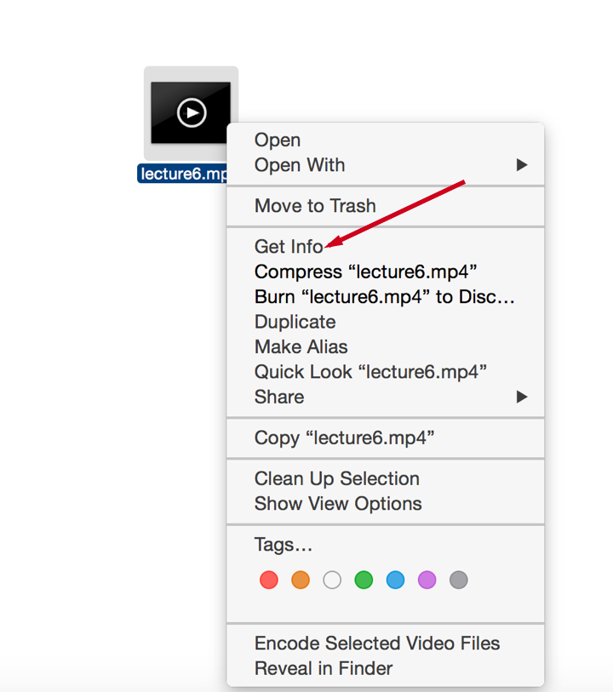Open Show View Options
This screenshot has width=613, height=692.
click(338, 504)
